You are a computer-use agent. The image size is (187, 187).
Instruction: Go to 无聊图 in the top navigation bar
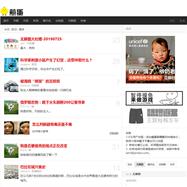pos(72,21)
